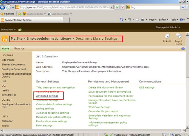
Task: Click Save document library as template
Action: point(110,92)
